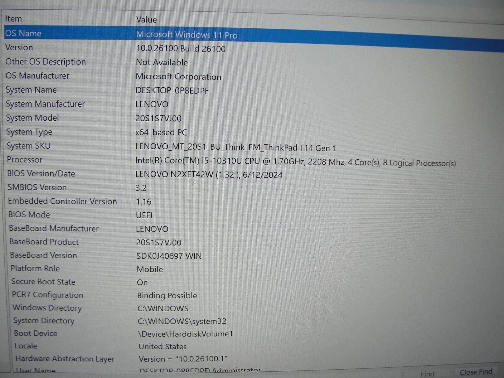Select the Locale United States row

[126, 346]
